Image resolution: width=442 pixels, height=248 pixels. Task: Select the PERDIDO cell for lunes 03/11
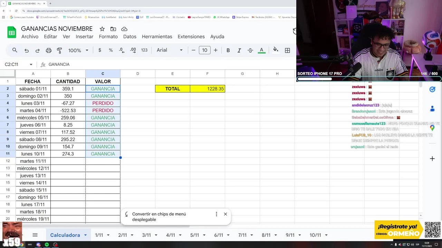[x=103, y=103]
